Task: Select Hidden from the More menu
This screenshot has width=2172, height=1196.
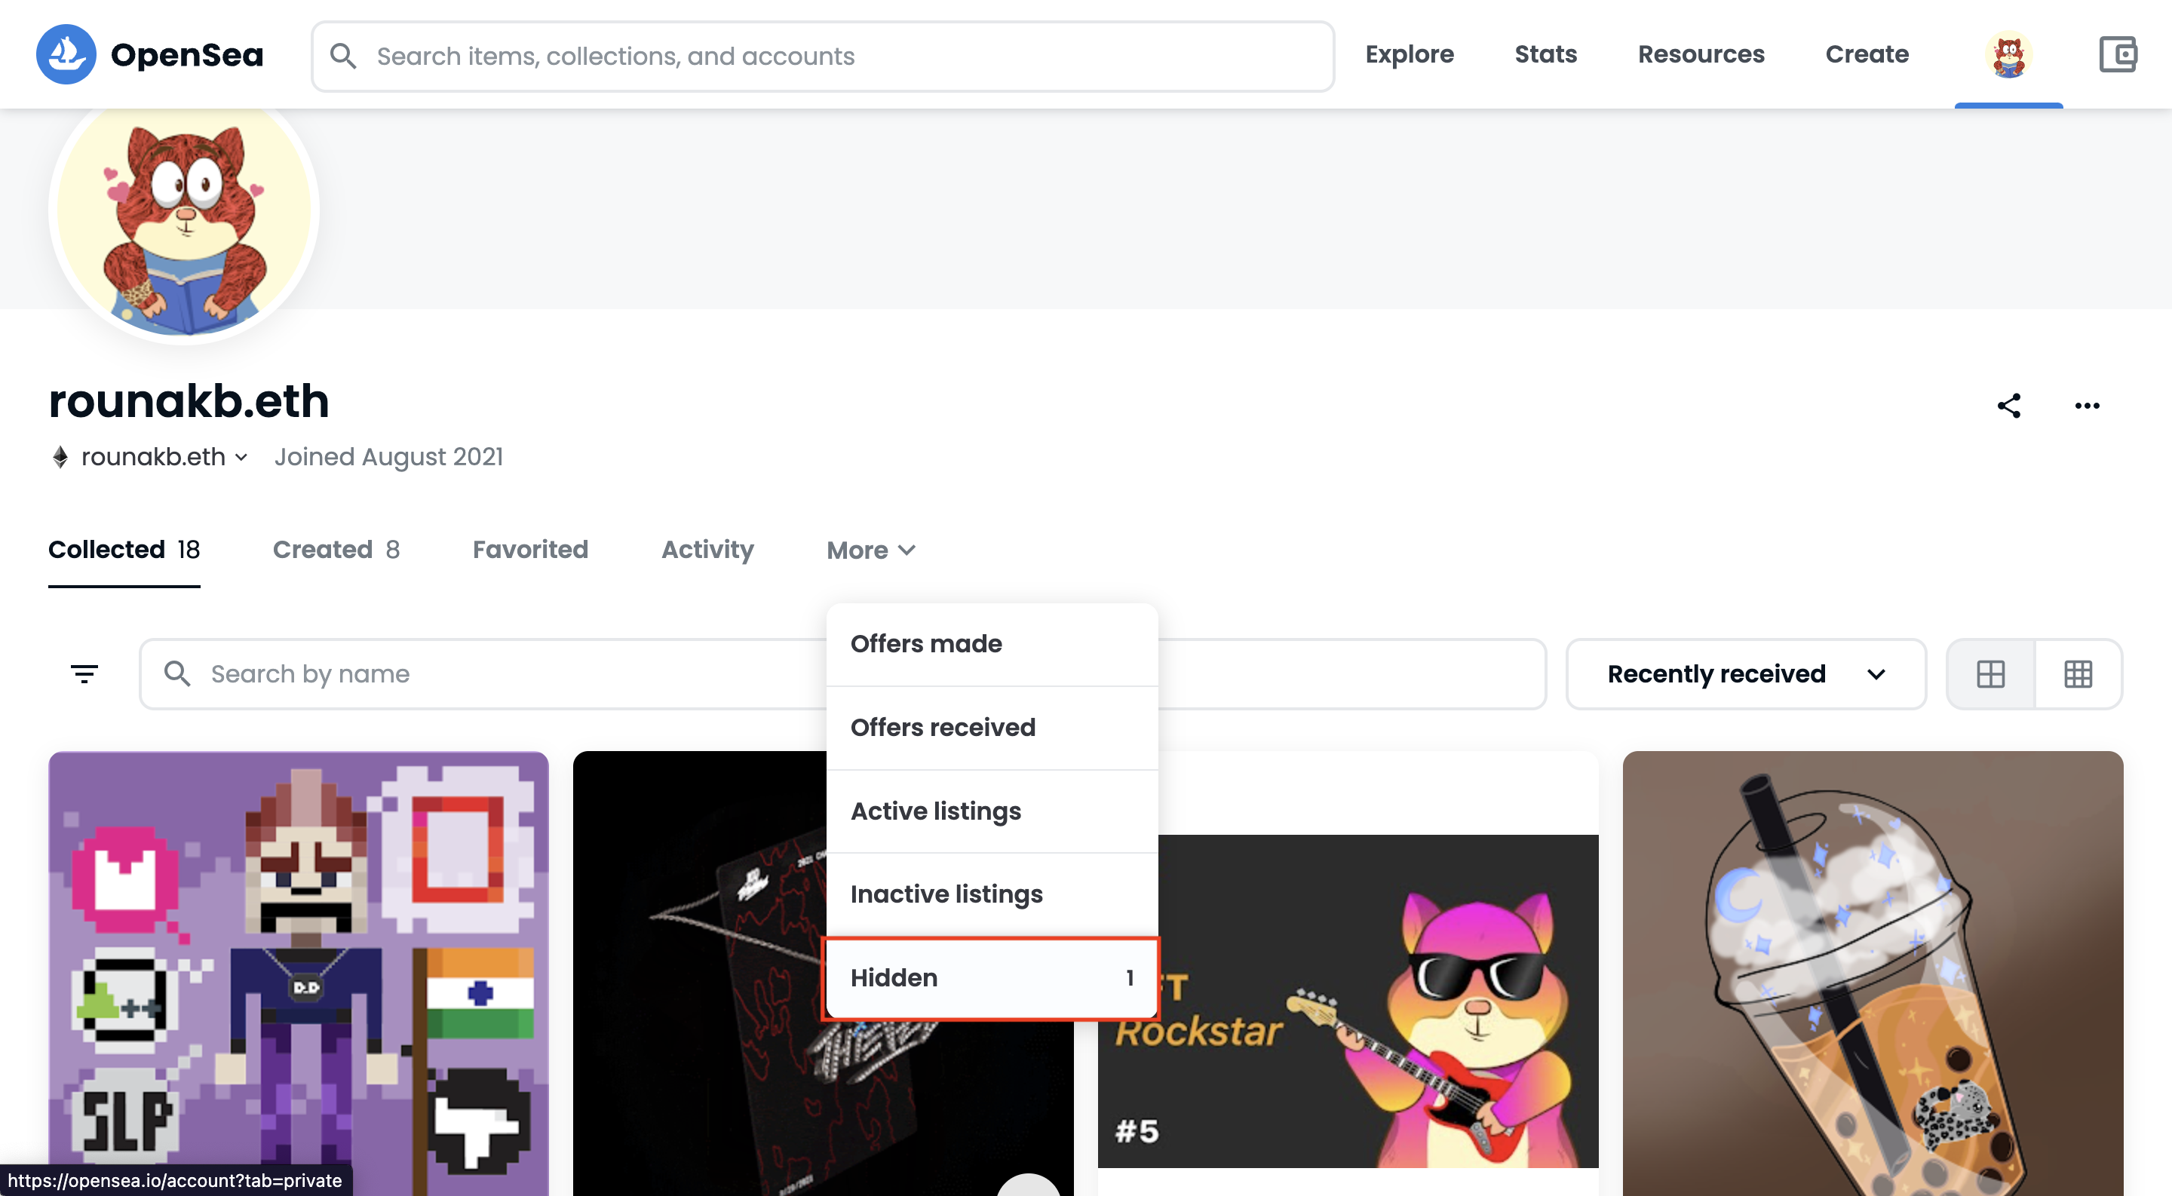Action: [x=991, y=978]
